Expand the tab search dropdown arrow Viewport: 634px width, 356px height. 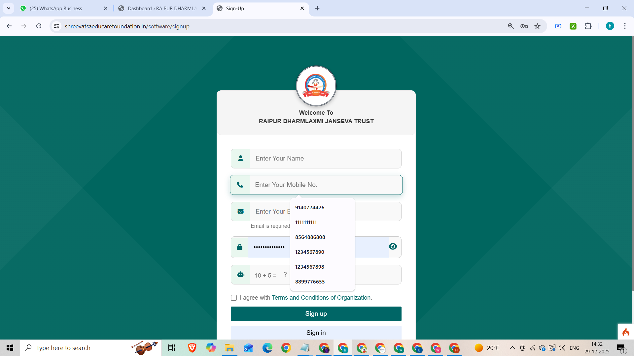click(x=9, y=8)
